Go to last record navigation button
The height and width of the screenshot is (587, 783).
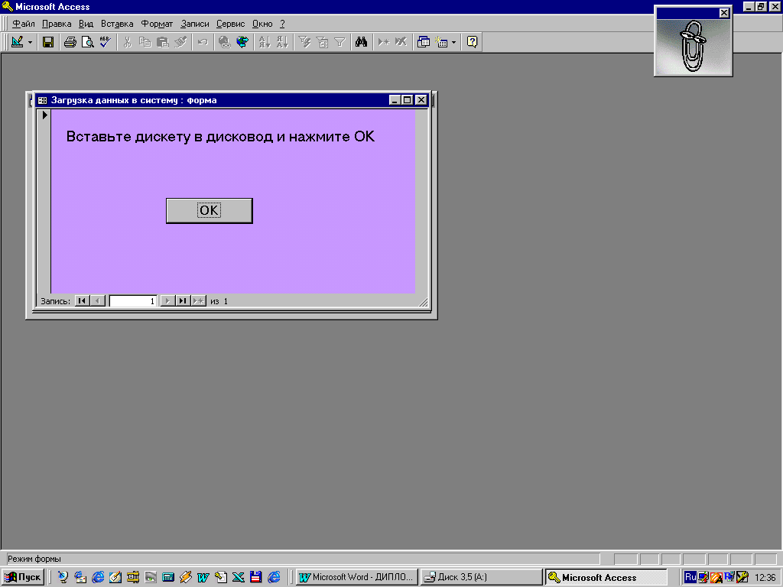[x=183, y=301]
